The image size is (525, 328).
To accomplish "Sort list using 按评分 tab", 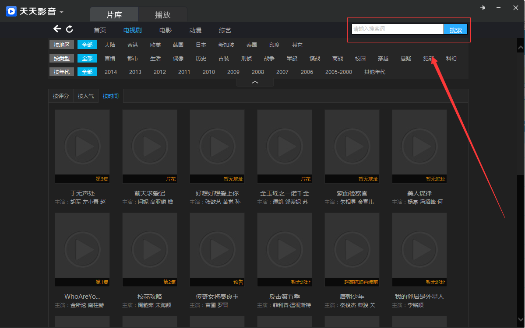I will (61, 96).
